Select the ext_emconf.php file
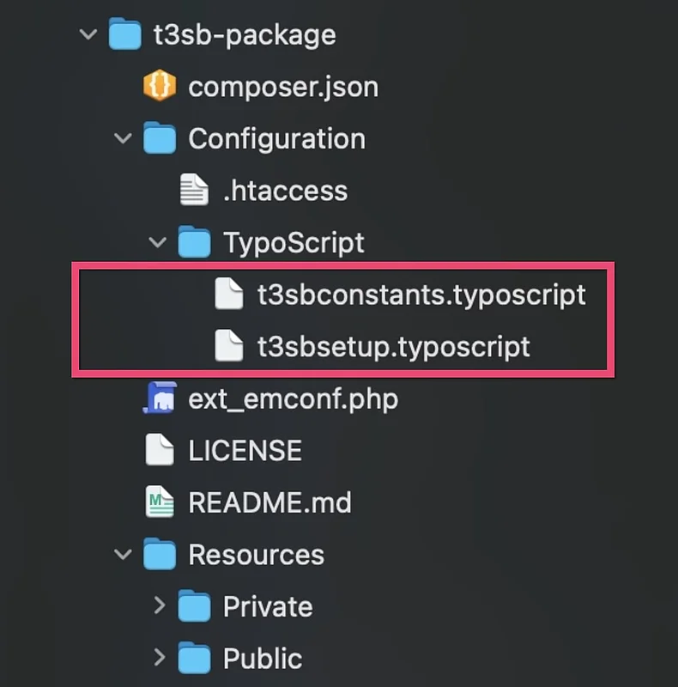The width and height of the screenshot is (678, 687). (x=293, y=399)
